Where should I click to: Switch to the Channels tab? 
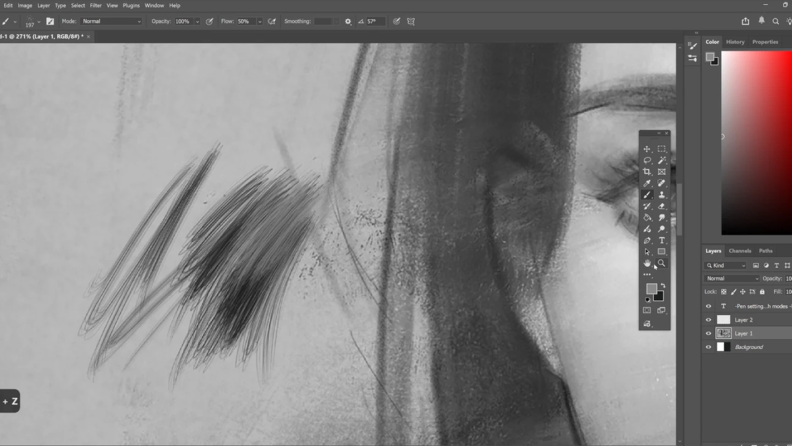pos(740,251)
